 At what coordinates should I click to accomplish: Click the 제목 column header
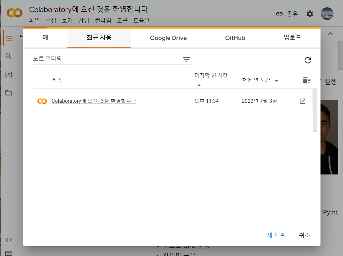coord(57,80)
